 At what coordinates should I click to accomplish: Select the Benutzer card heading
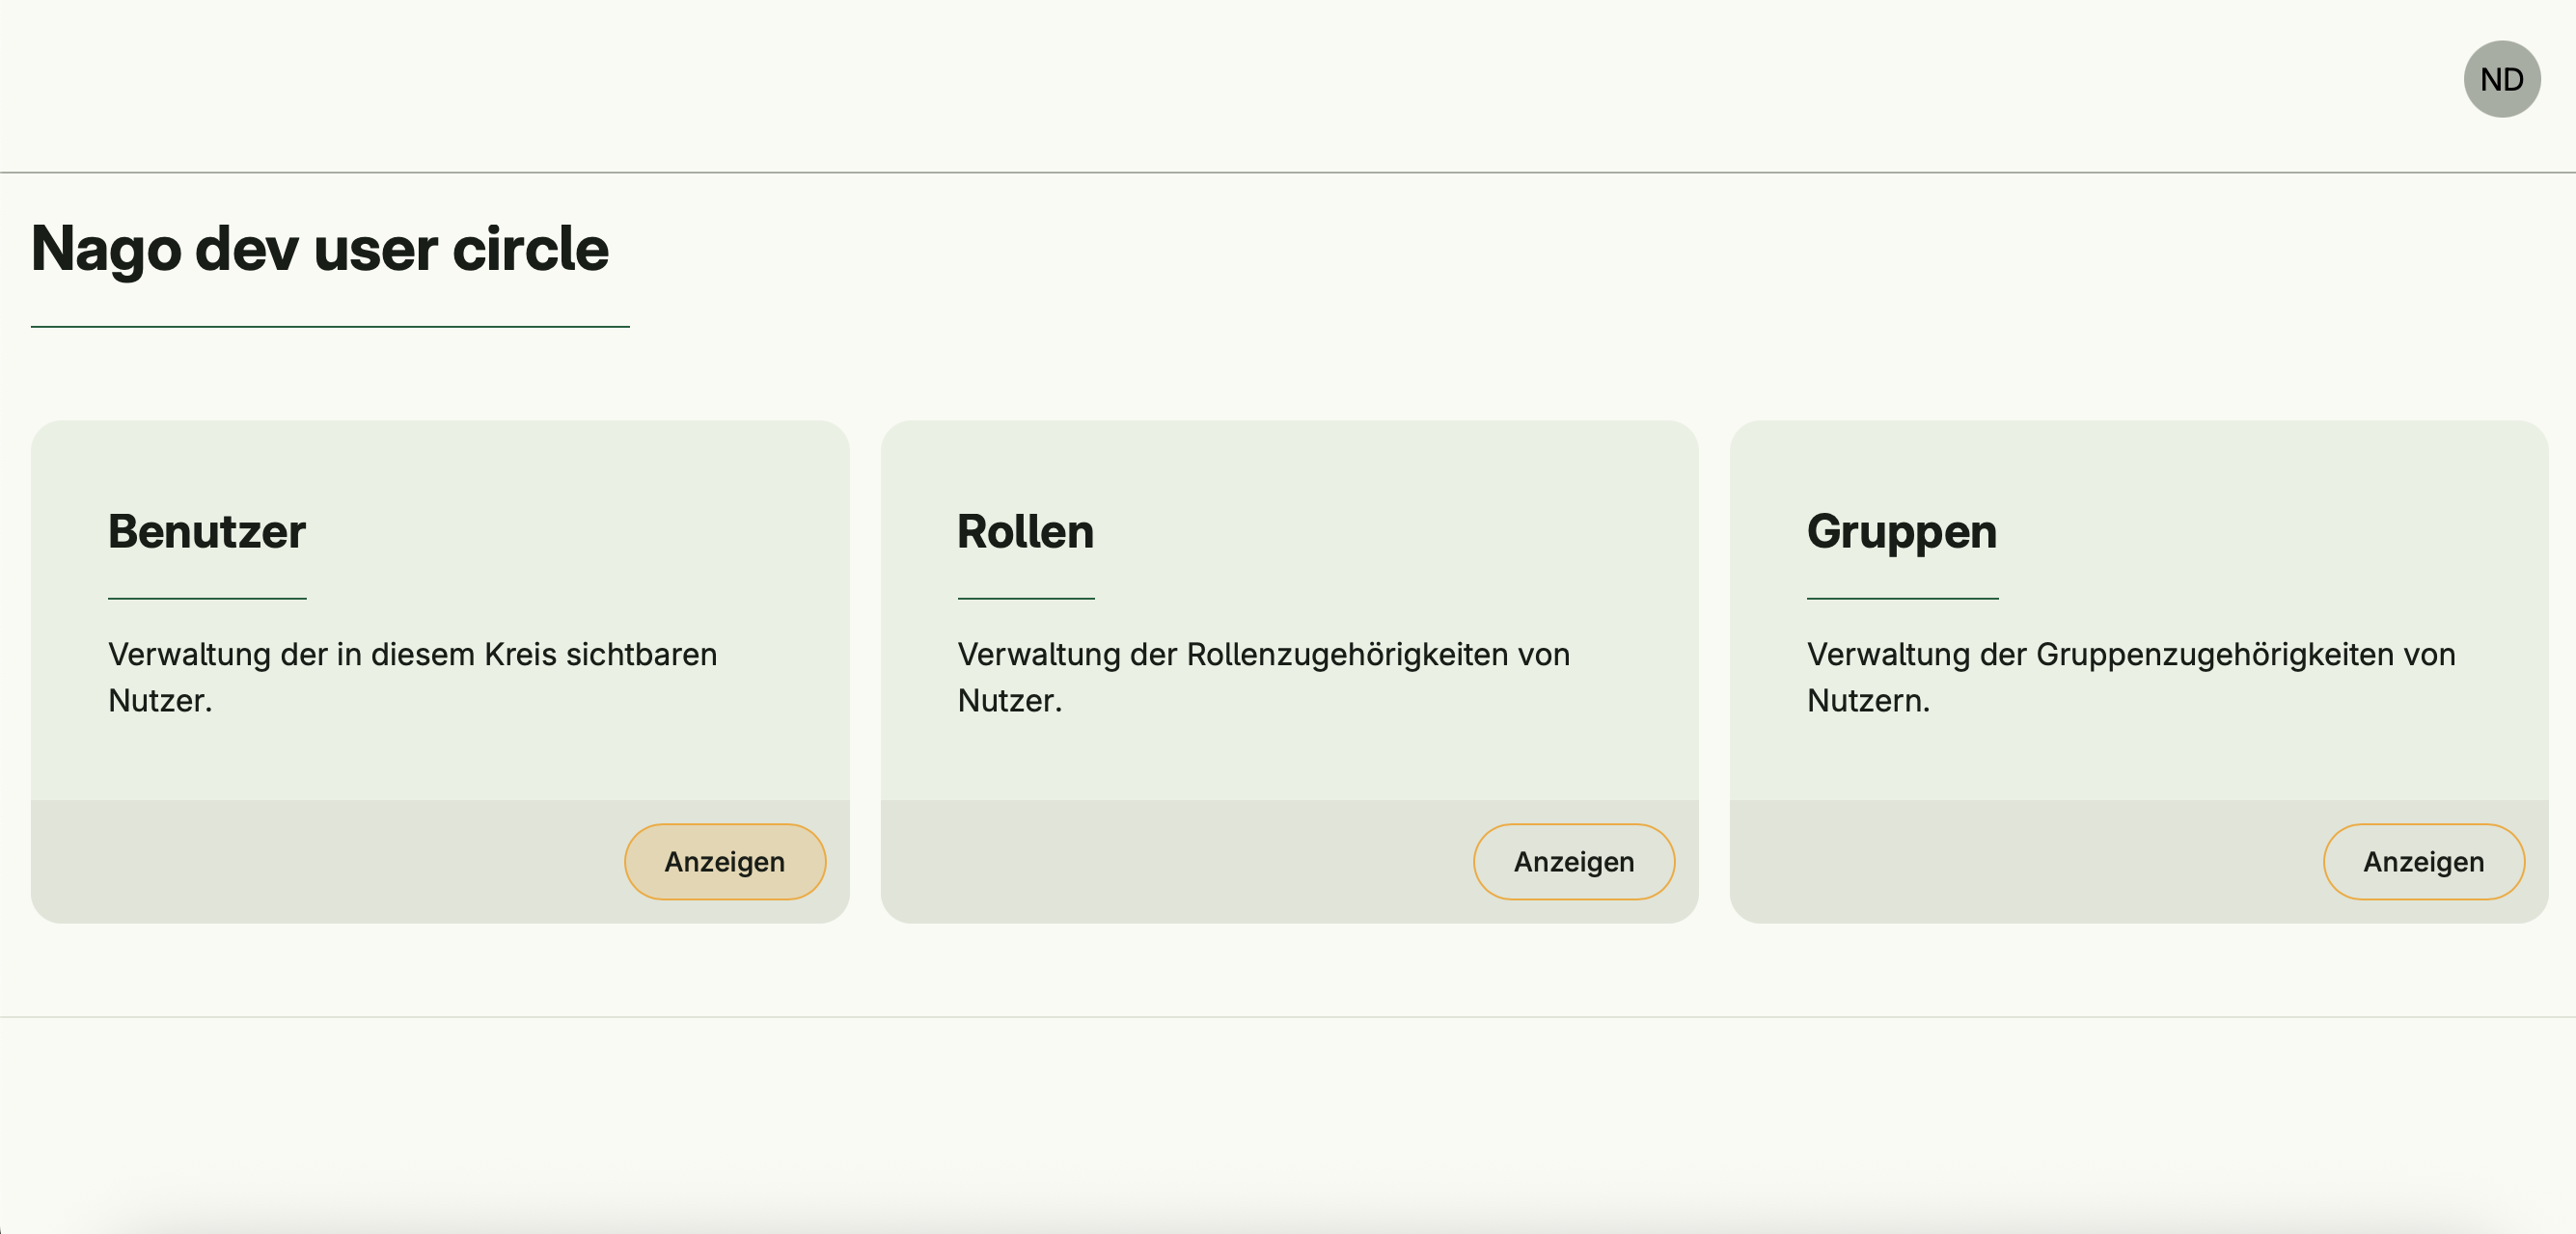click(x=207, y=530)
